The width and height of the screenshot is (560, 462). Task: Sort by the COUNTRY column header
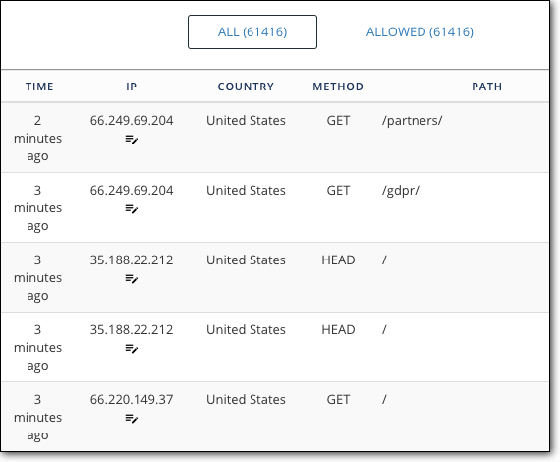pyautogui.click(x=246, y=87)
